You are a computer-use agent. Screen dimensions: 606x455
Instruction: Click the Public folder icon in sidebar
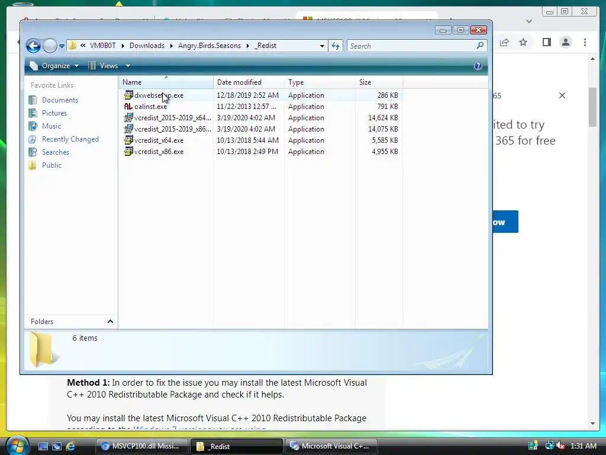33,165
